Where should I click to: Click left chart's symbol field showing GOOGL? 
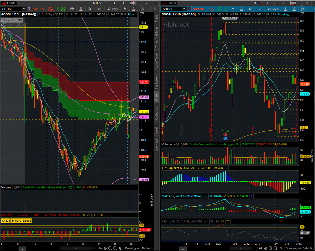(x=11, y=9)
